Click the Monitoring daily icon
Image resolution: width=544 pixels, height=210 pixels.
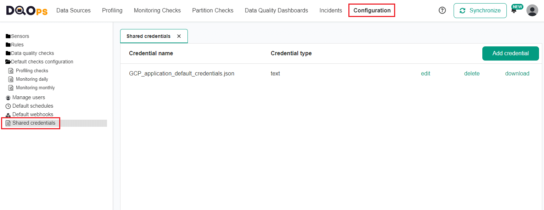click(x=11, y=79)
